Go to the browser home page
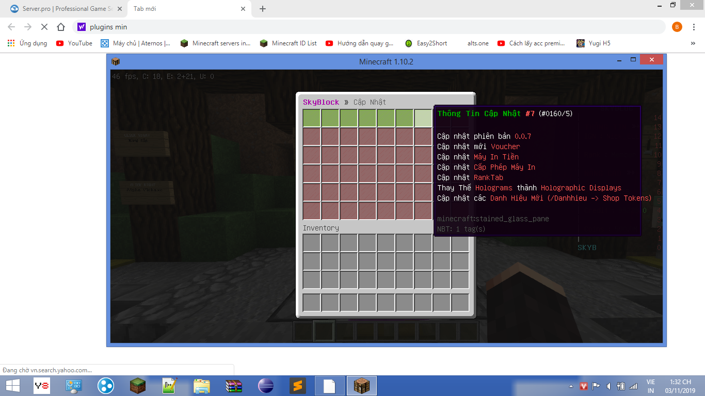Image resolution: width=705 pixels, height=396 pixels. pos(61,27)
